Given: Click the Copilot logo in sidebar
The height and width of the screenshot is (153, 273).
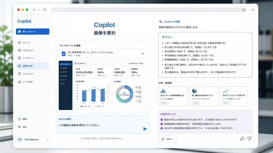Looking at the screenshot, I should [24, 21].
